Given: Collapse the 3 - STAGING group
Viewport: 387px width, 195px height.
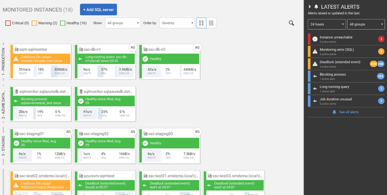Looking at the screenshot, I should click(x=3, y=146).
